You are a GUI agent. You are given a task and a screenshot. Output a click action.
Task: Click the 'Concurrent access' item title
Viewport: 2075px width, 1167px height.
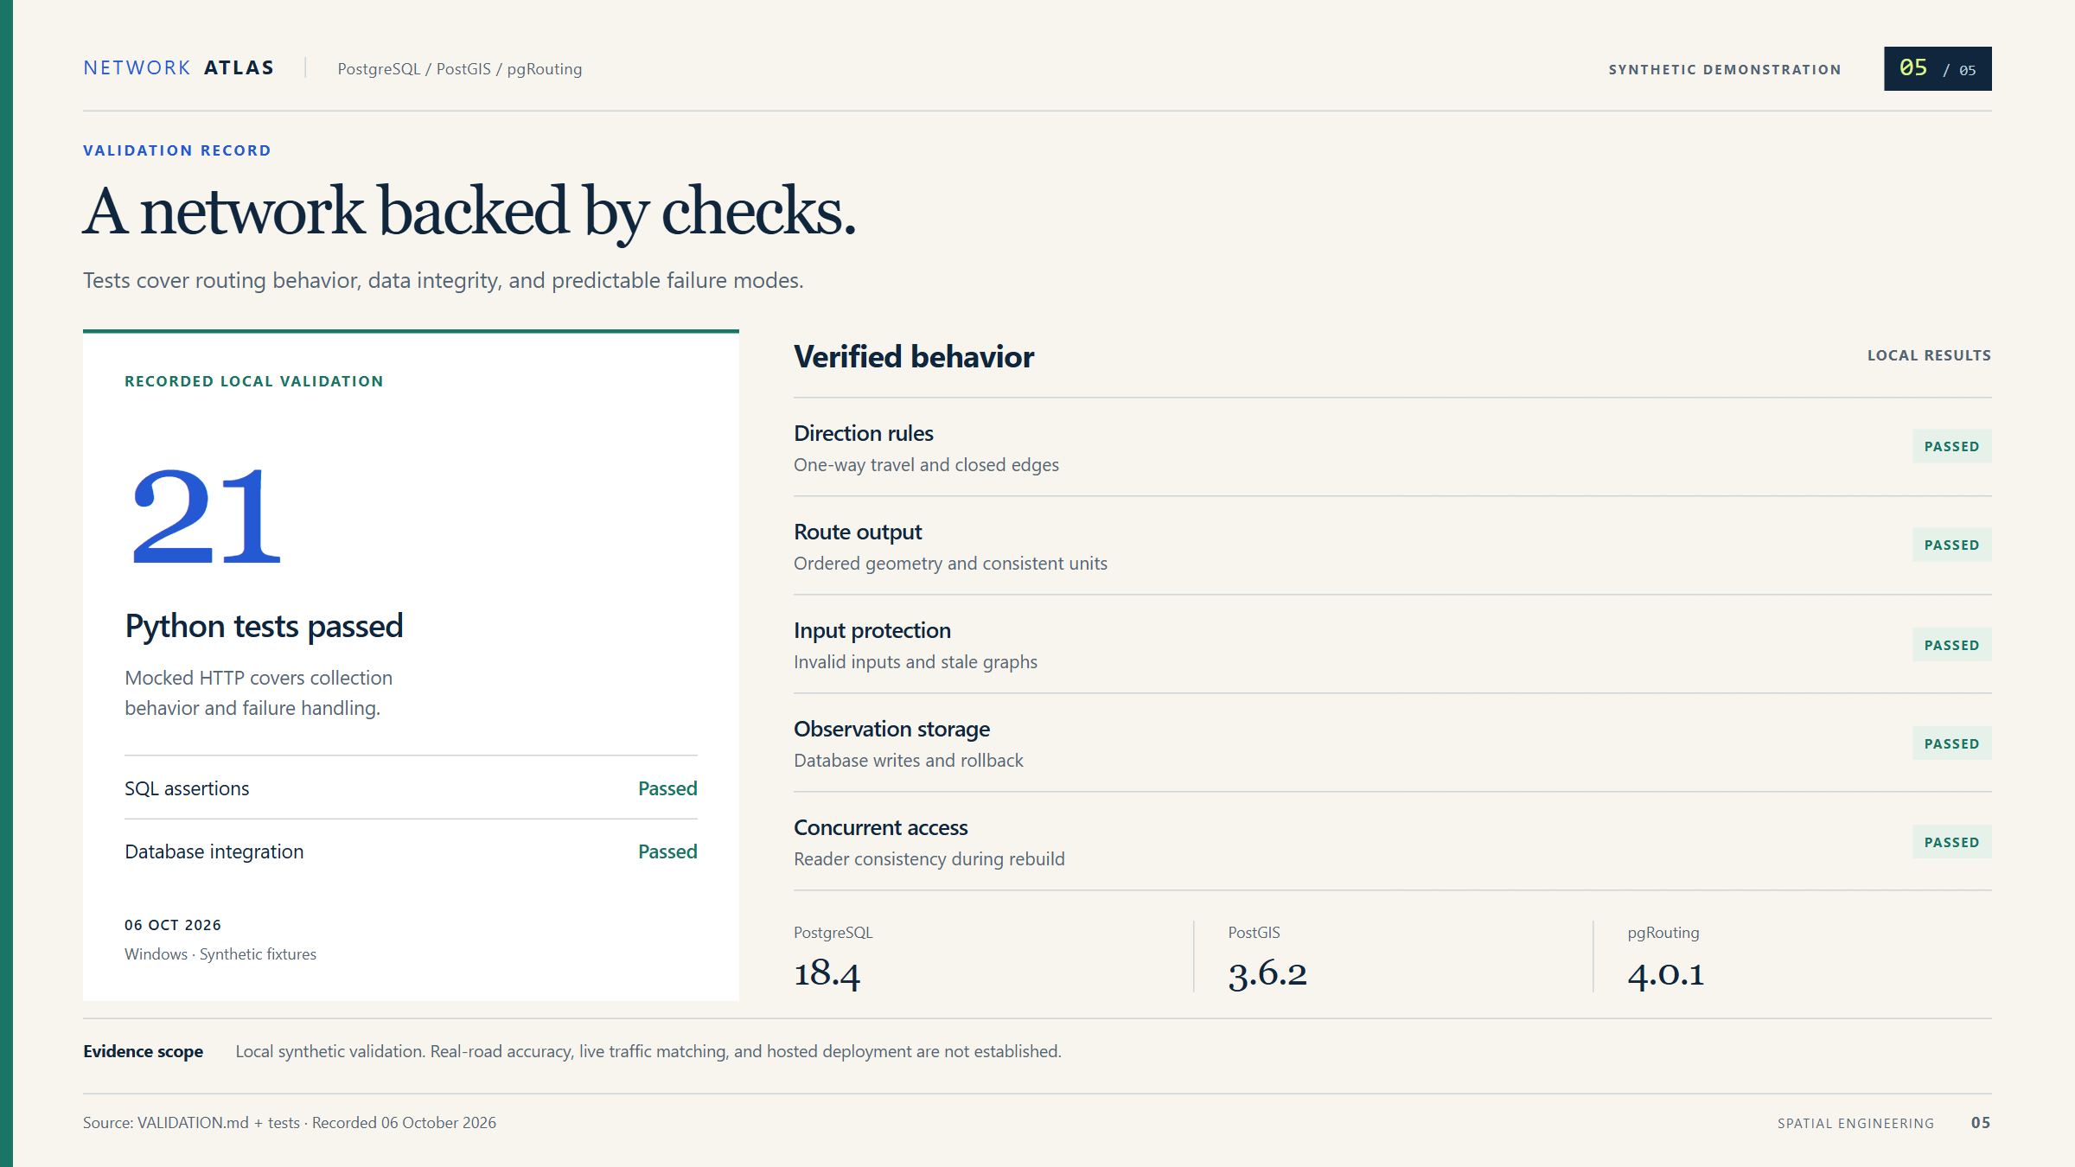[881, 827]
